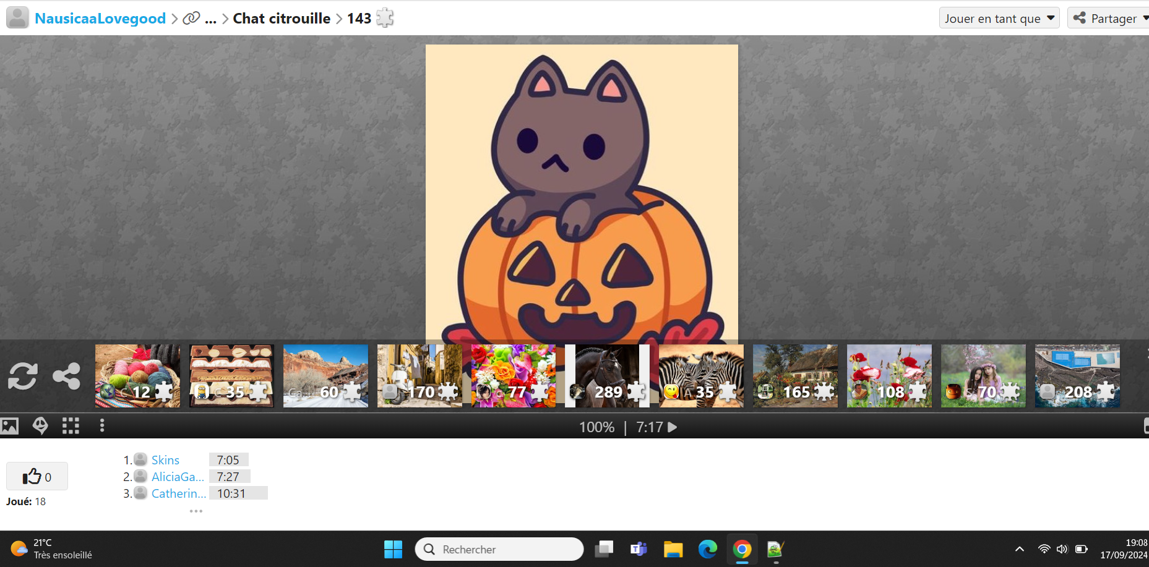The image size is (1149, 567).
Task: Click the battery status icon
Action: click(1082, 549)
